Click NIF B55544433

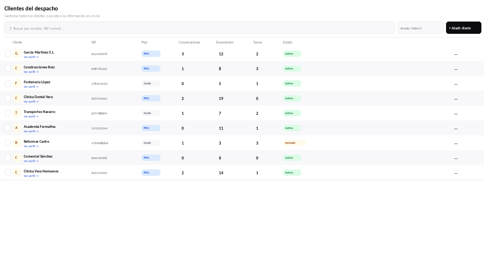[x=99, y=98]
